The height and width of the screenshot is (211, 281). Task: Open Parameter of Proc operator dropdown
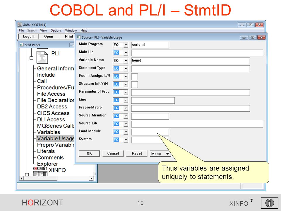[126, 92]
